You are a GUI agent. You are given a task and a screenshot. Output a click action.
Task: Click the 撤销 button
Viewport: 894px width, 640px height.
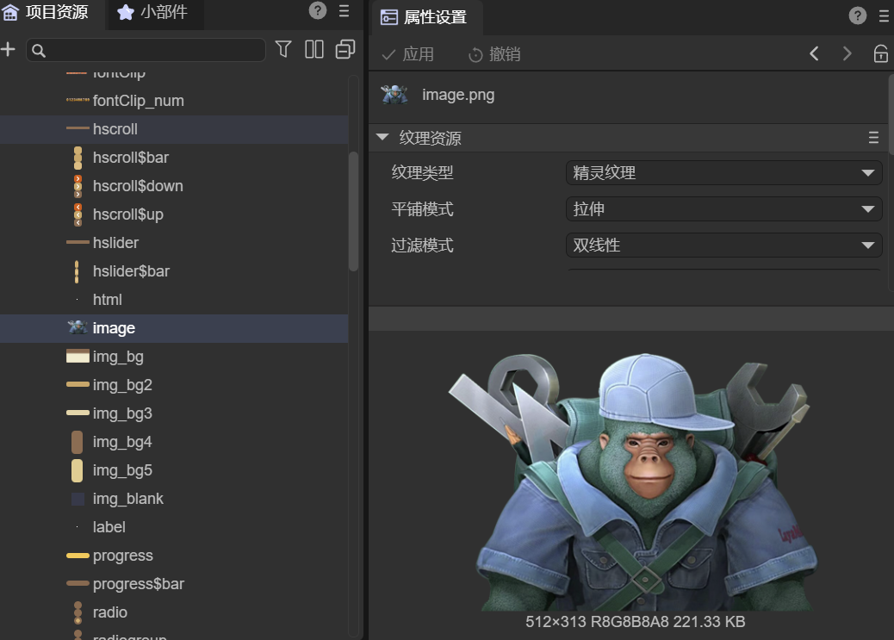tap(494, 54)
